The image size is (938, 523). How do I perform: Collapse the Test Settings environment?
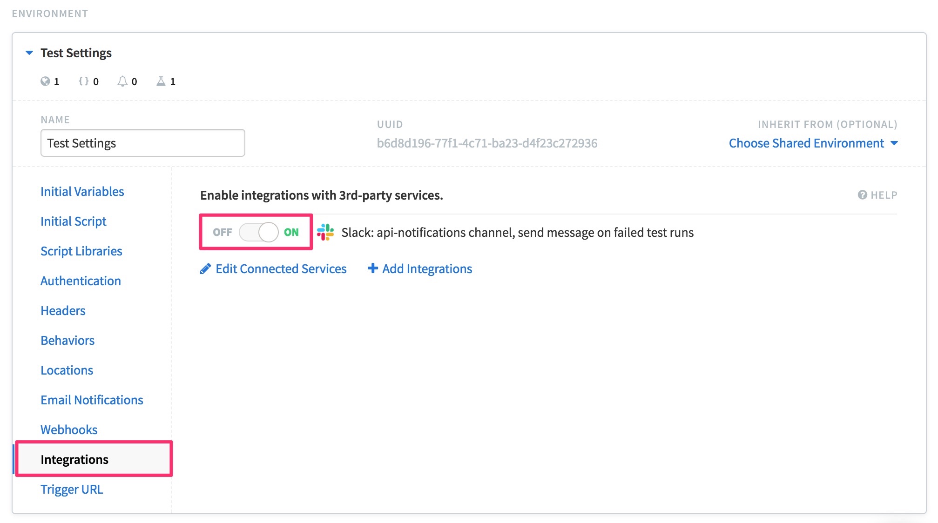[29, 53]
